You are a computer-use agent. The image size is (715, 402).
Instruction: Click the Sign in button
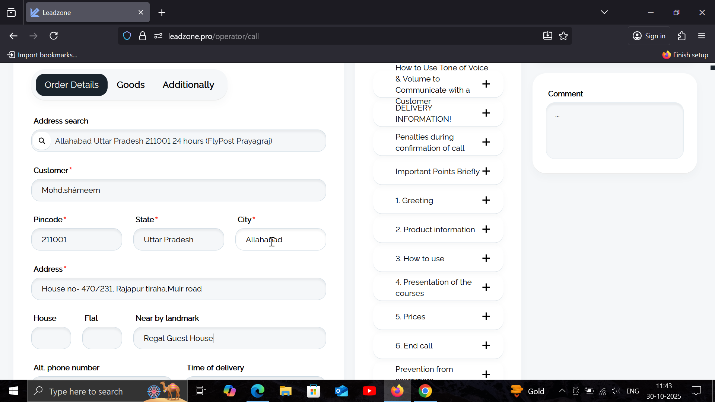click(x=649, y=36)
